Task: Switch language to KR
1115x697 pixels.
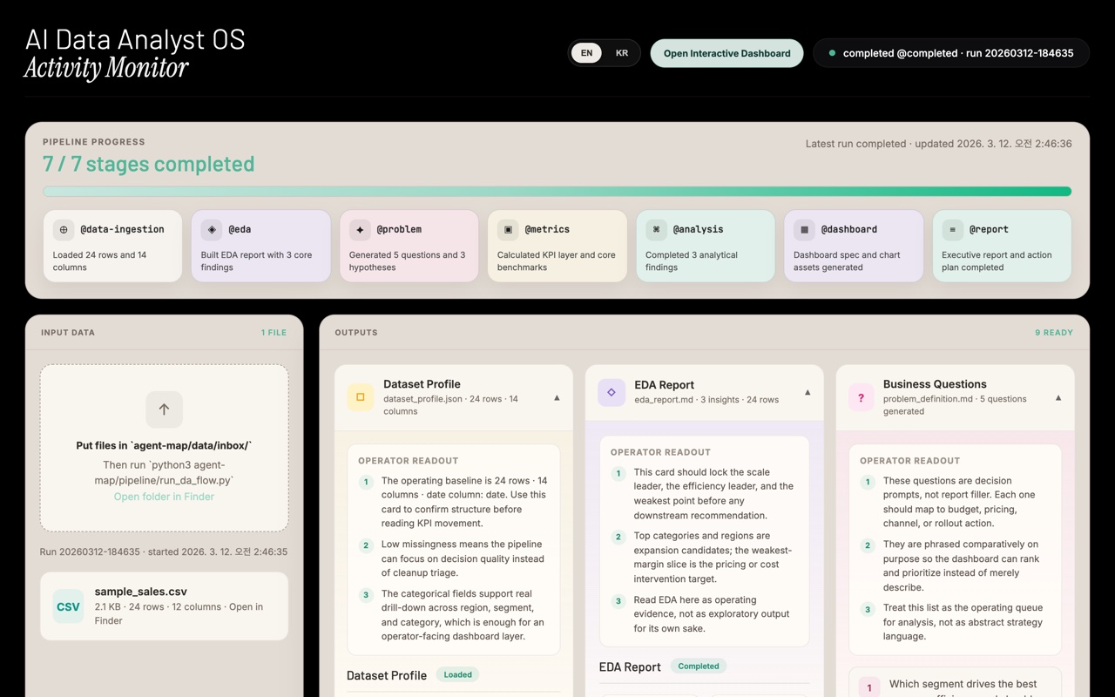Action: [621, 52]
